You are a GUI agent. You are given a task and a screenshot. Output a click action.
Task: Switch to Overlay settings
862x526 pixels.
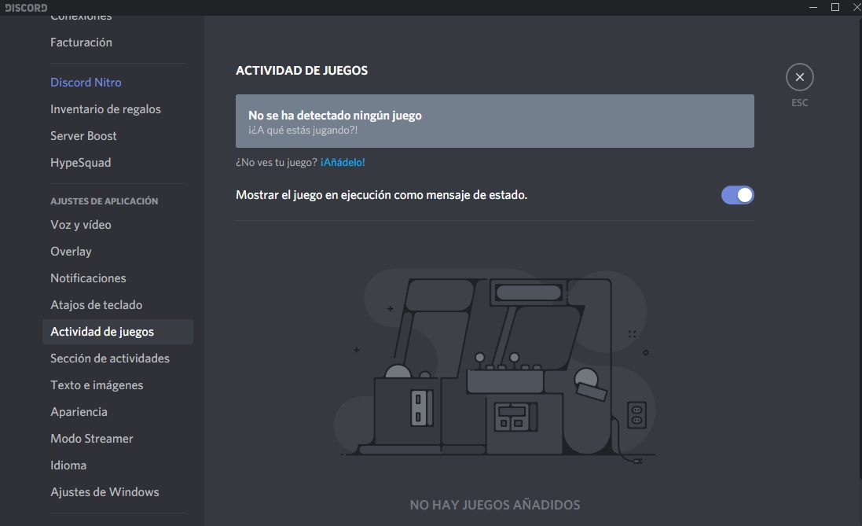point(71,252)
